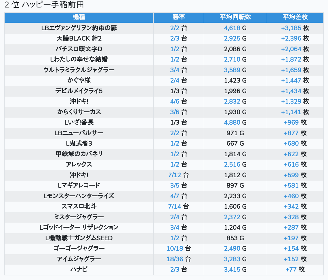Select スマスロ北斗 in the machine column
Viewport: 328px width, 280px height.
79,207
